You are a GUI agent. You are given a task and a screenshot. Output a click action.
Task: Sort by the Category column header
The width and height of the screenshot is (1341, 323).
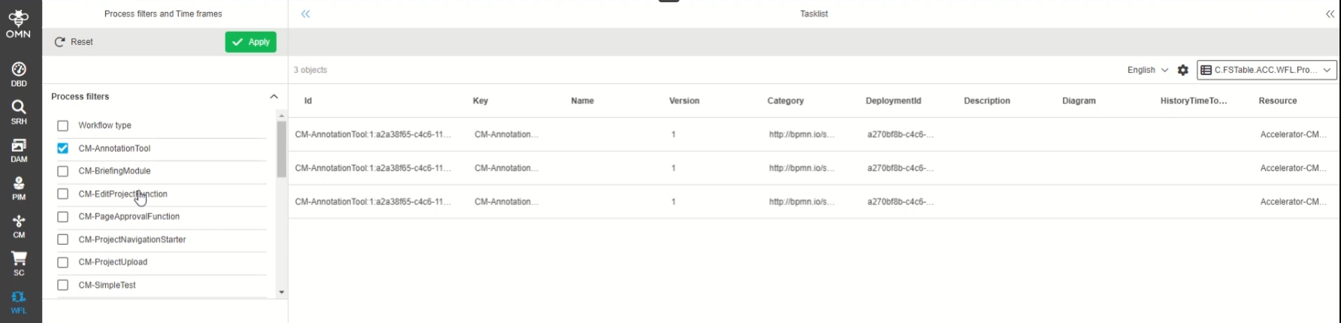coord(785,101)
